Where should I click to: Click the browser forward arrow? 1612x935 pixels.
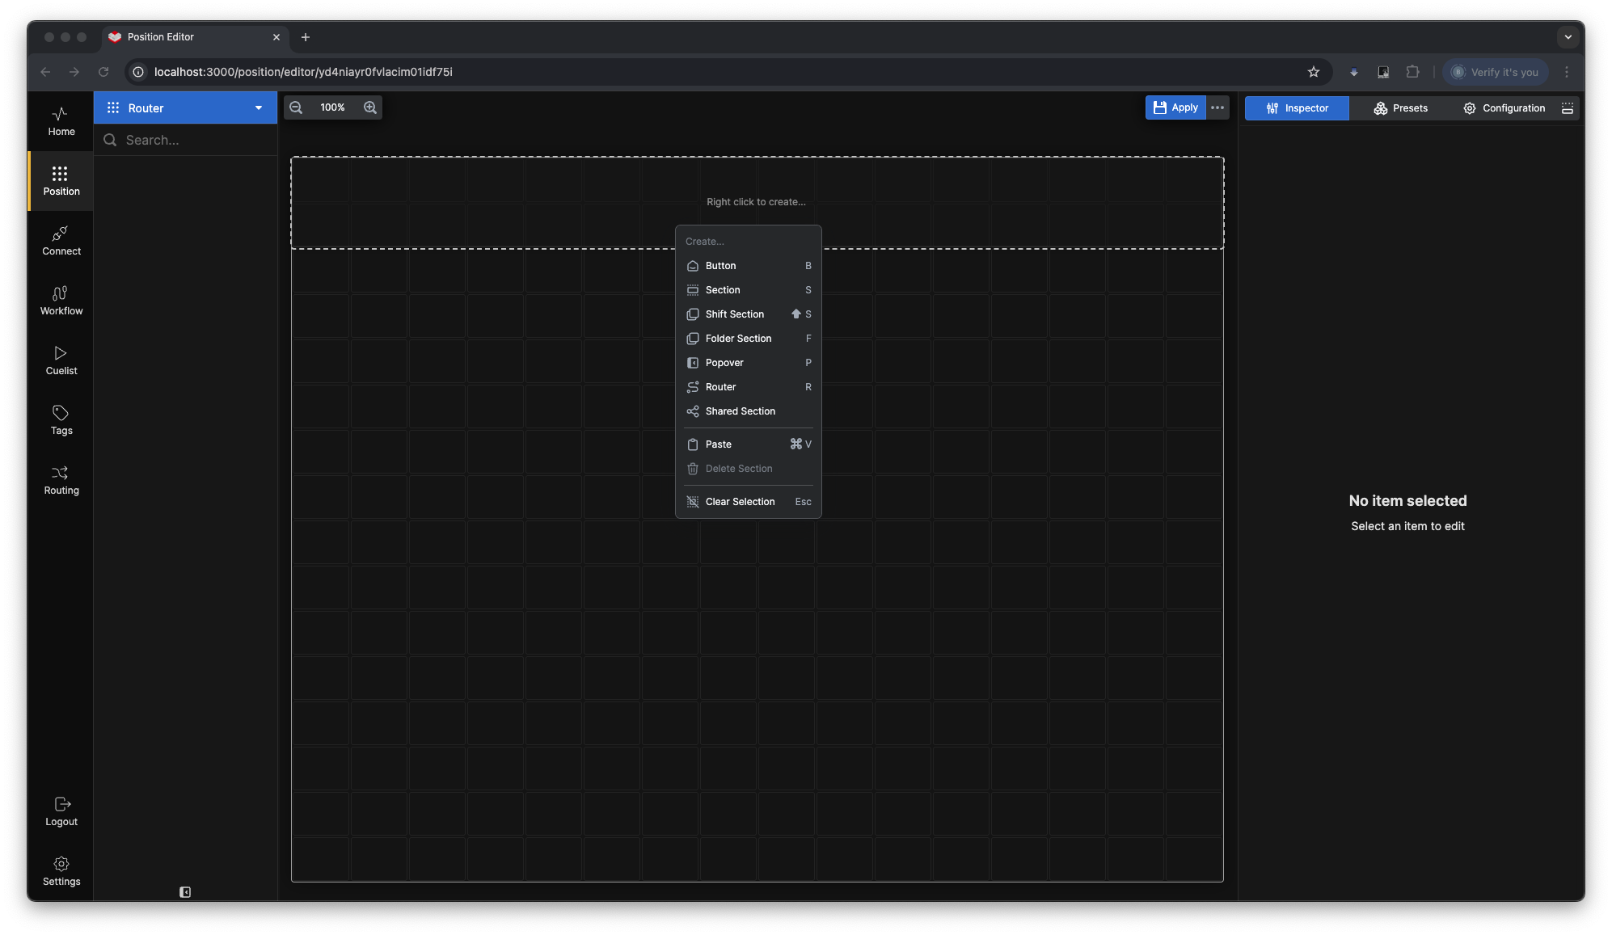click(x=74, y=72)
